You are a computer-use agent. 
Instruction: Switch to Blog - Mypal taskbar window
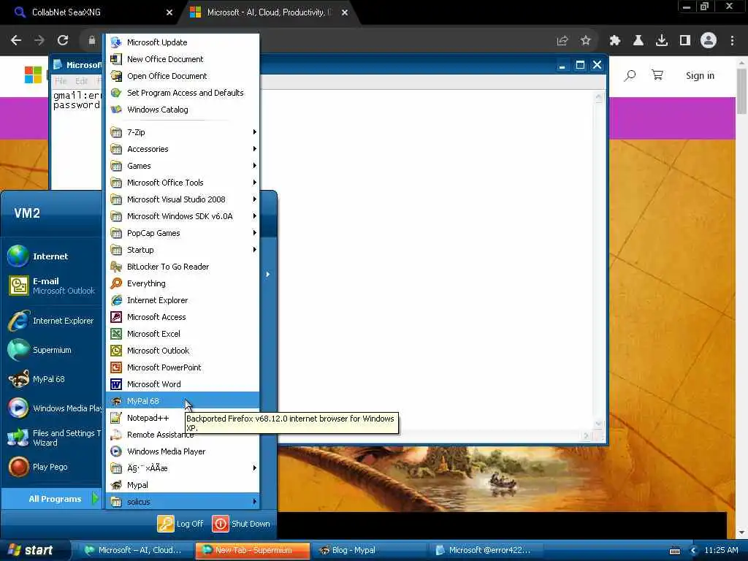pyautogui.click(x=368, y=551)
